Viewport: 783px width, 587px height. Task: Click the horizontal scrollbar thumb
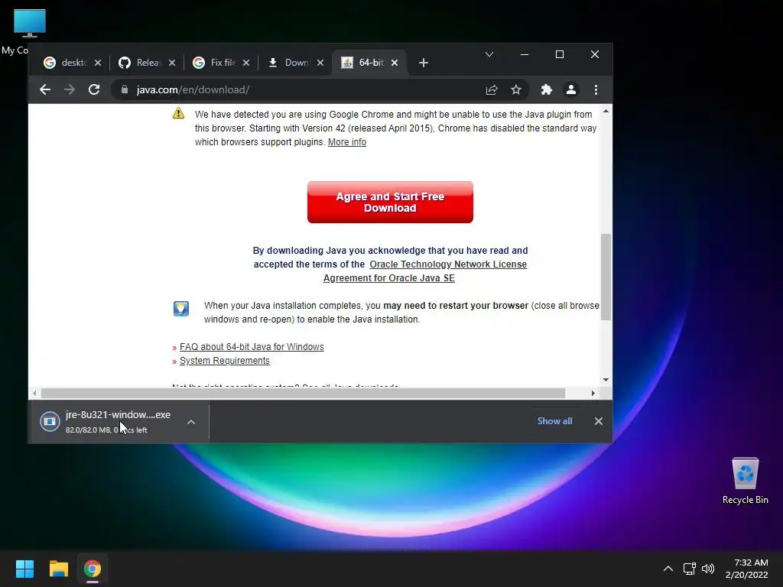pyautogui.click(x=303, y=394)
